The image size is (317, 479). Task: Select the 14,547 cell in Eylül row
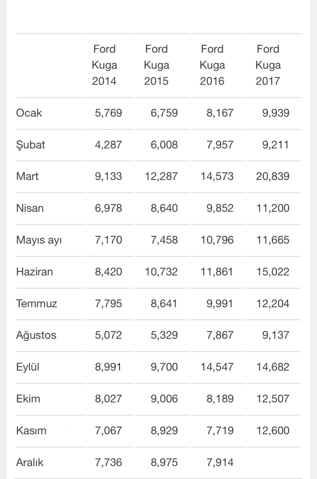217,367
